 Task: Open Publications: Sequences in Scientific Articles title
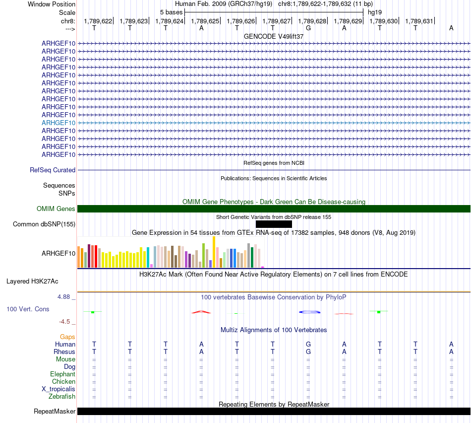point(274,178)
